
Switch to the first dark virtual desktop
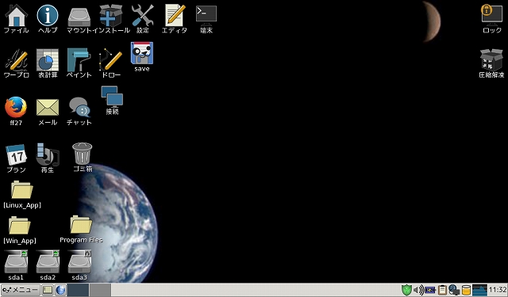tap(78, 290)
